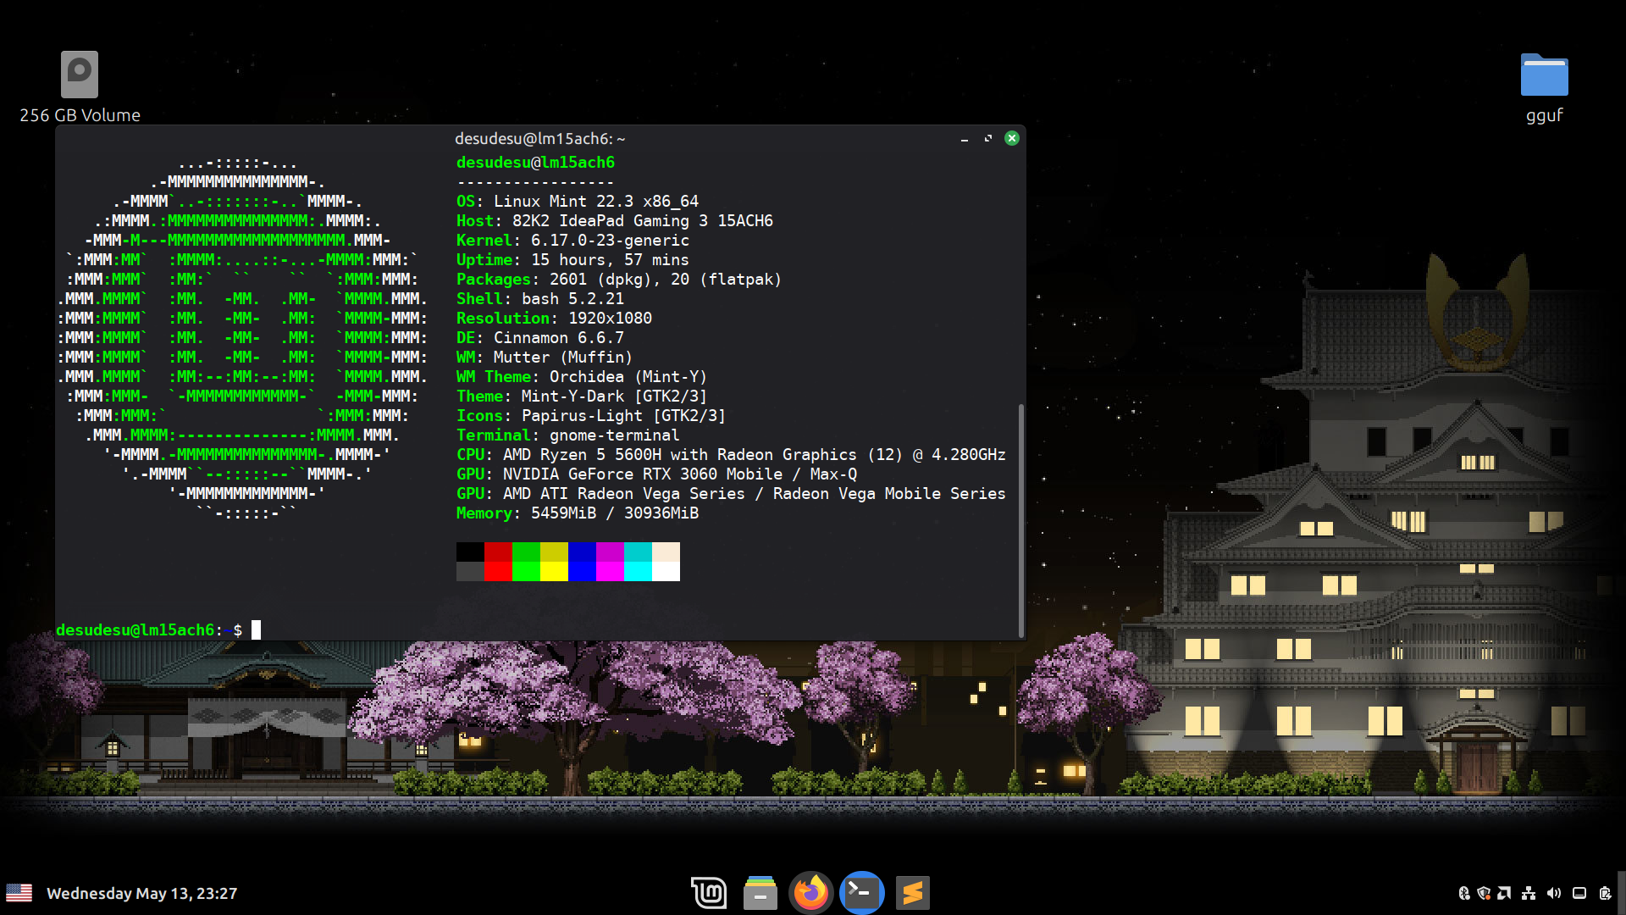Click the 'Shell: bash 5.2.21' line
Screen dimensions: 1626x915
click(x=540, y=298)
